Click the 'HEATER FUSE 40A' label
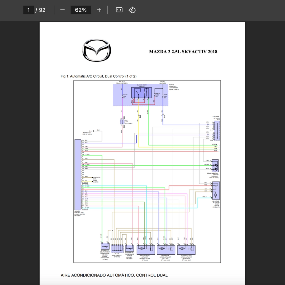This screenshot has width=285, height=285. (158, 95)
